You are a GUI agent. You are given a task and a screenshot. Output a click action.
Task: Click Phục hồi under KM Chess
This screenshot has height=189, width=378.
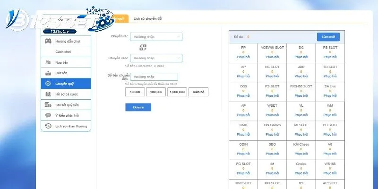click(301, 154)
